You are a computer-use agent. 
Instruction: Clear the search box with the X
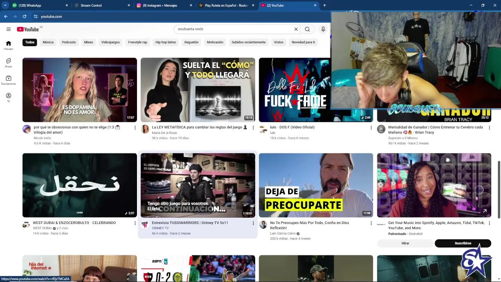[x=296, y=29]
